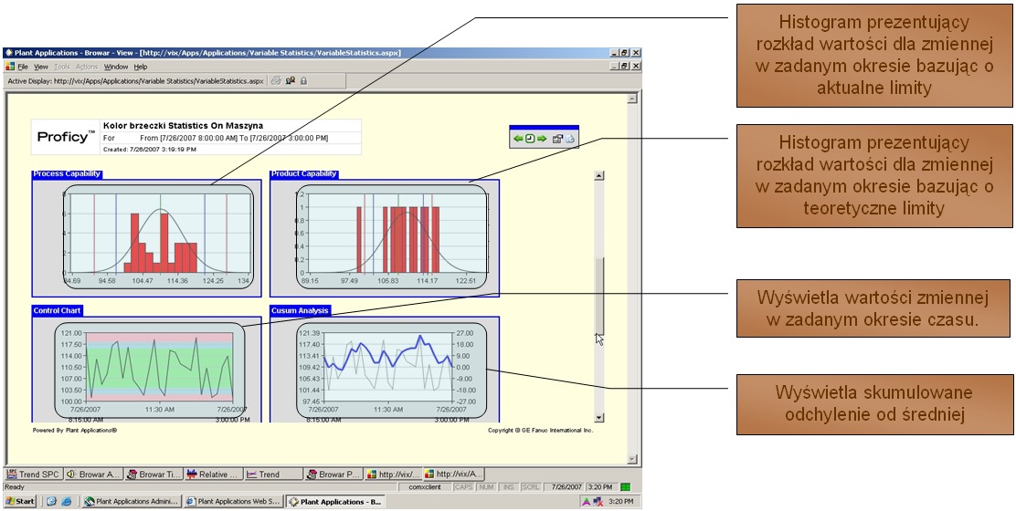Click the grayed Actions menu
Image resolution: width=1016 pixels, height=511 pixels.
86,67
